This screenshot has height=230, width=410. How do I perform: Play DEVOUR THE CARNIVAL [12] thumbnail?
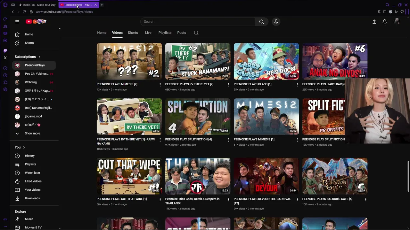click(266, 176)
